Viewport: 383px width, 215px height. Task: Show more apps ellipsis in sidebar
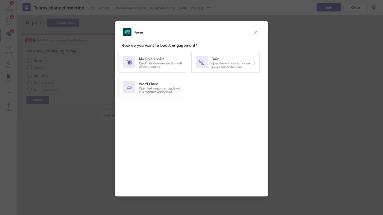click(8, 93)
